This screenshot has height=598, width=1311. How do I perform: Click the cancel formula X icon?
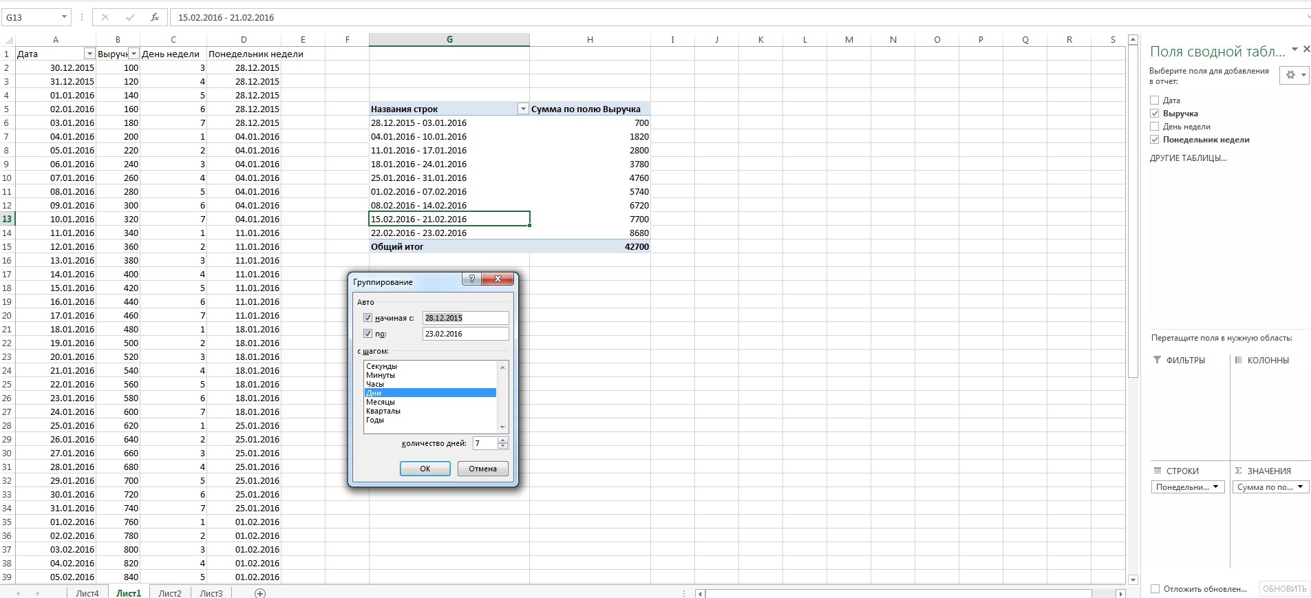pyautogui.click(x=105, y=17)
